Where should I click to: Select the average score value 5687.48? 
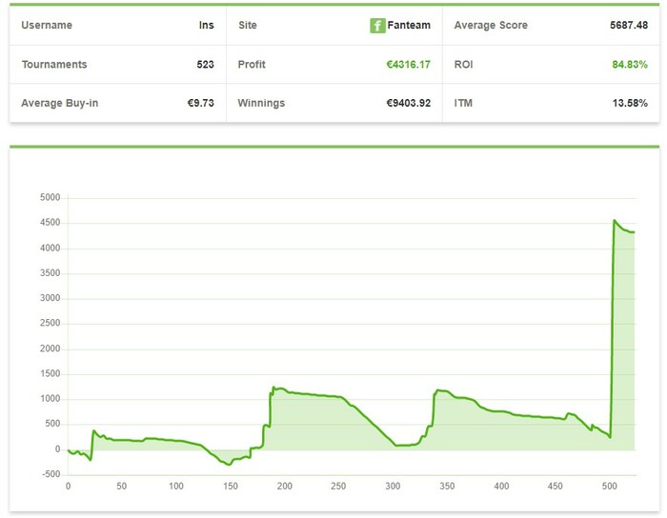tap(629, 25)
